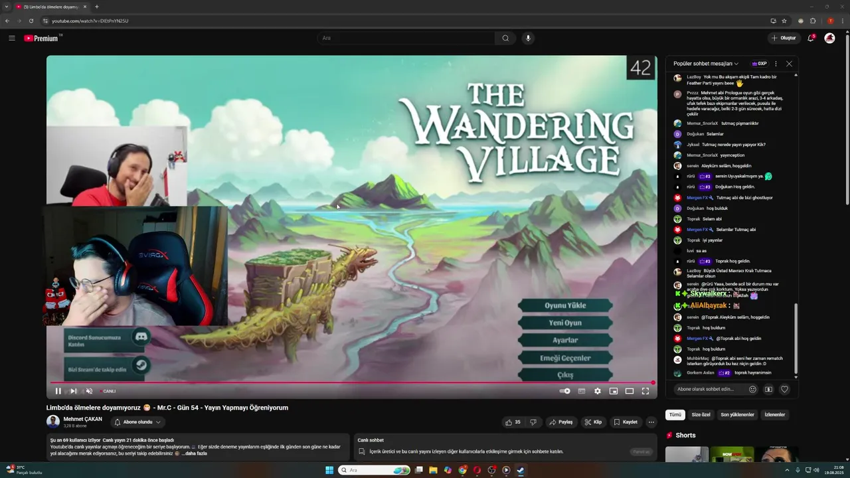Click the Oluştur create button
This screenshot has width=850, height=478.
[784, 38]
